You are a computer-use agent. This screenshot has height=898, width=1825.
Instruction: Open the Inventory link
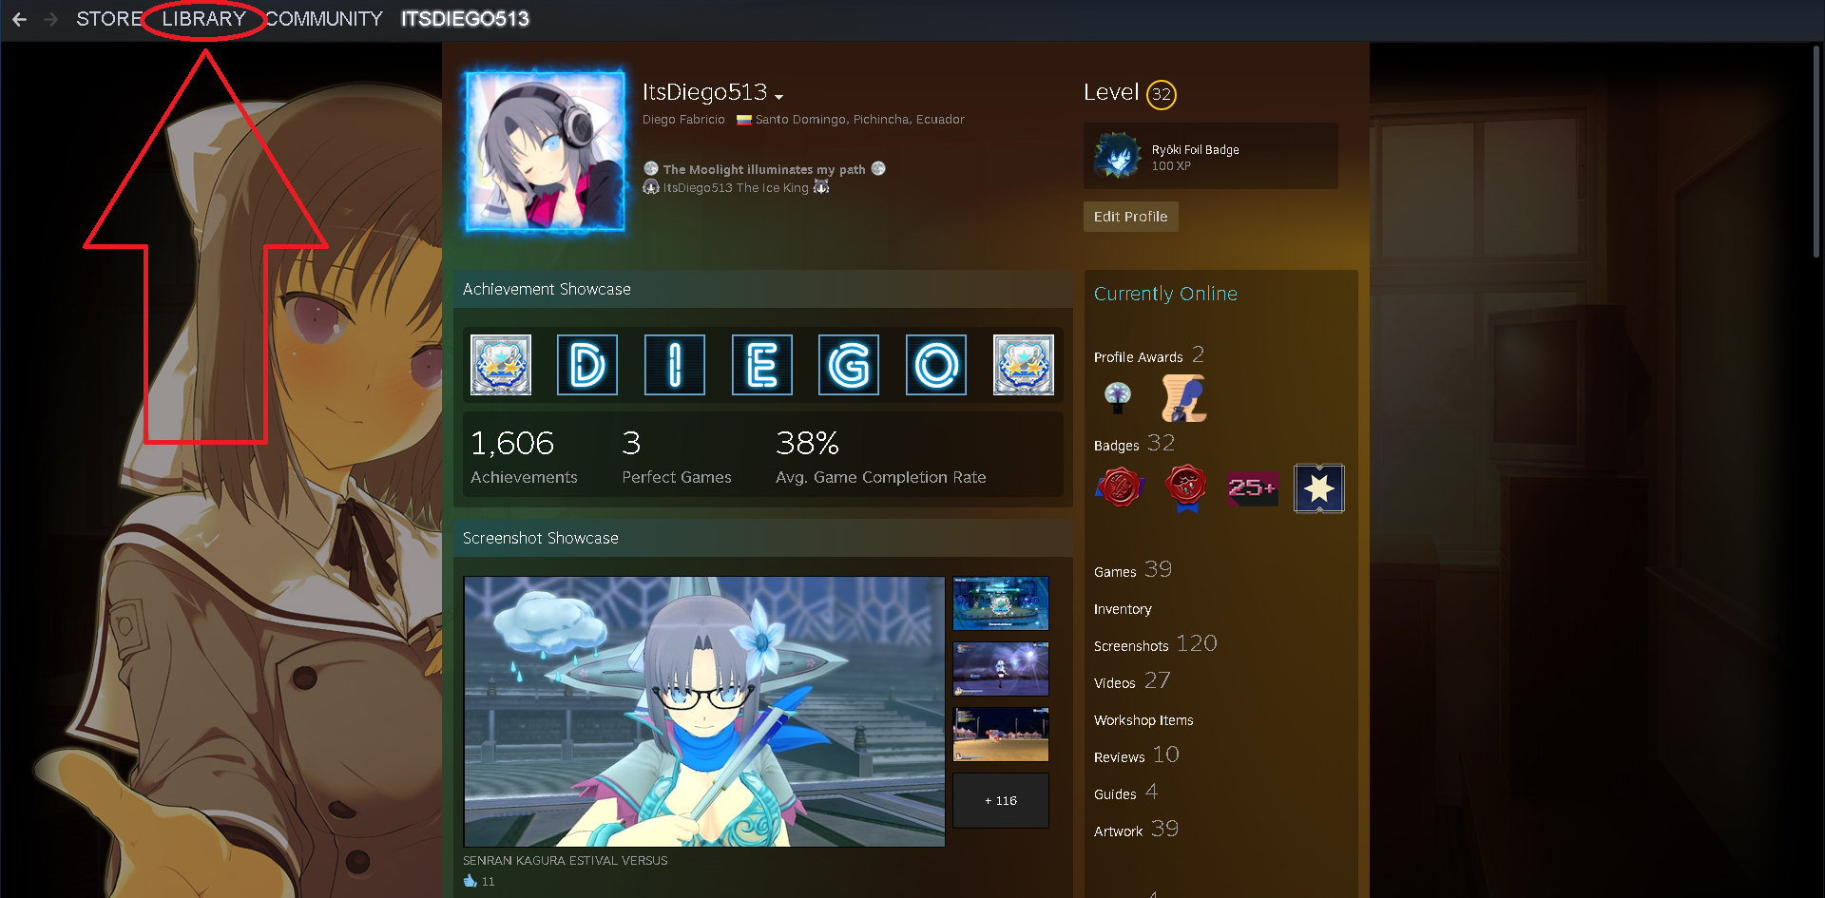pos(1123,609)
